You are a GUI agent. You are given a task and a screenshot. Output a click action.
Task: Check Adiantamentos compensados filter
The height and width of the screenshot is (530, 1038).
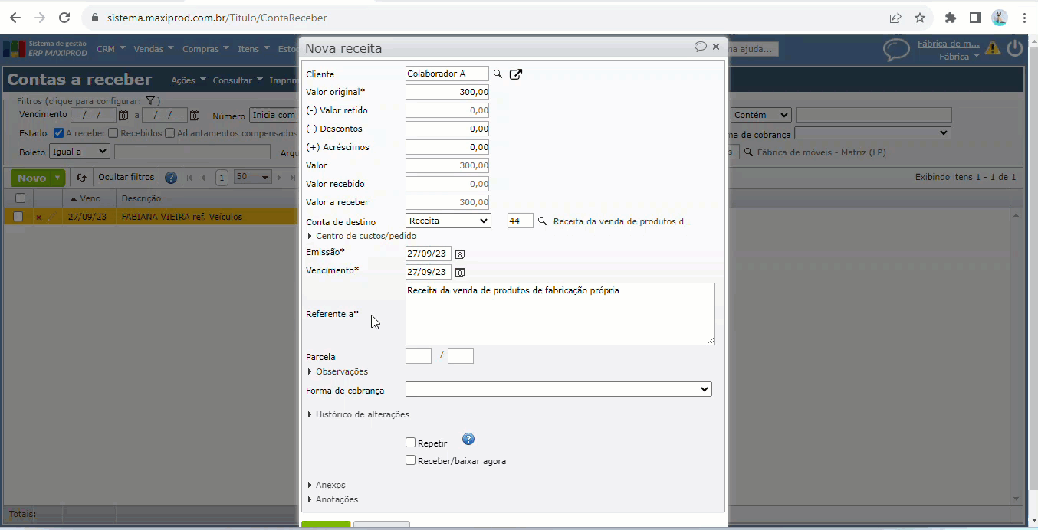tap(170, 133)
